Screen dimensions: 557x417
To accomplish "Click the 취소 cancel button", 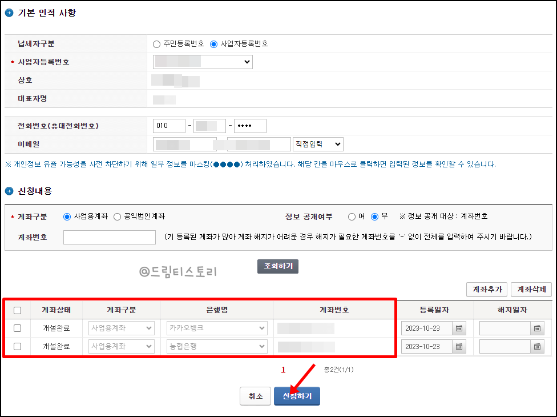I will tap(255, 396).
